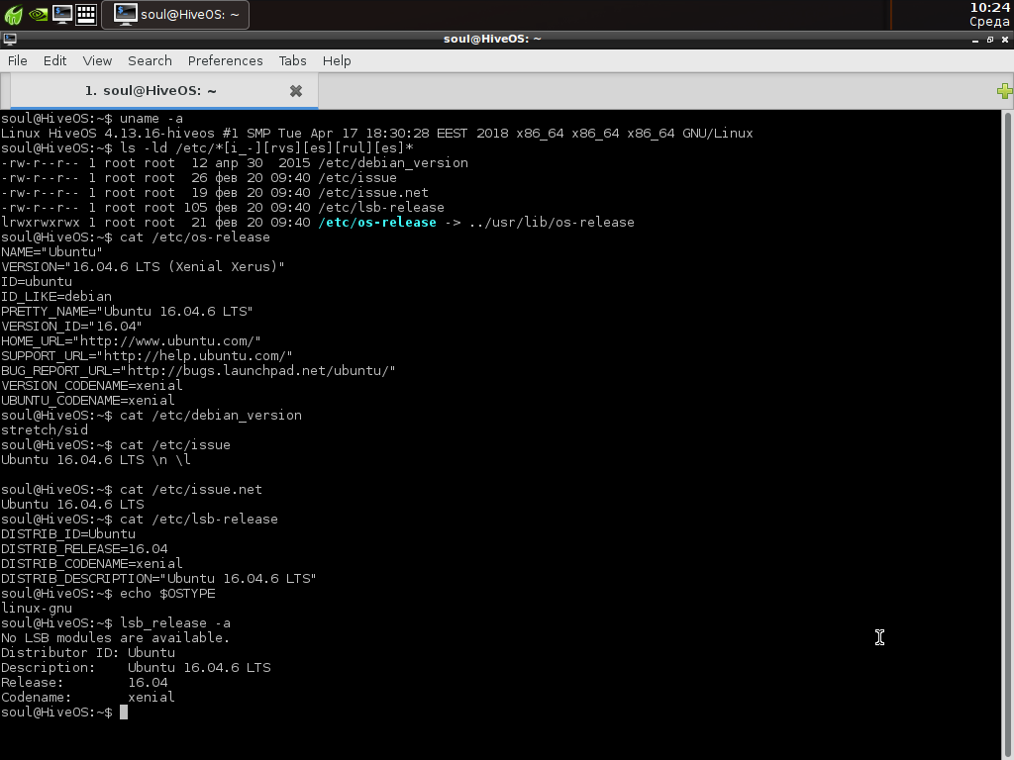Click the highlighted /etc/os-release link text
This screenshot has width=1014, height=760.
click(377, 223)
